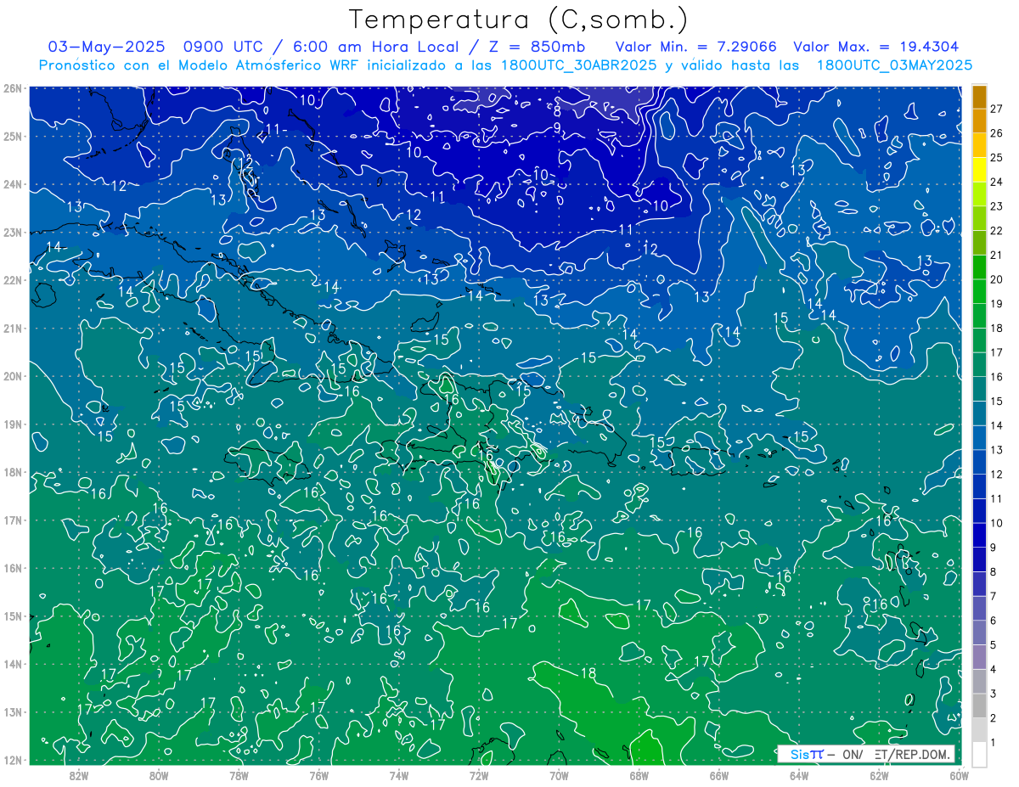Click the "22N" latitude label
Viewport: 1019px width, 787px height.
[x=12, y=280]
